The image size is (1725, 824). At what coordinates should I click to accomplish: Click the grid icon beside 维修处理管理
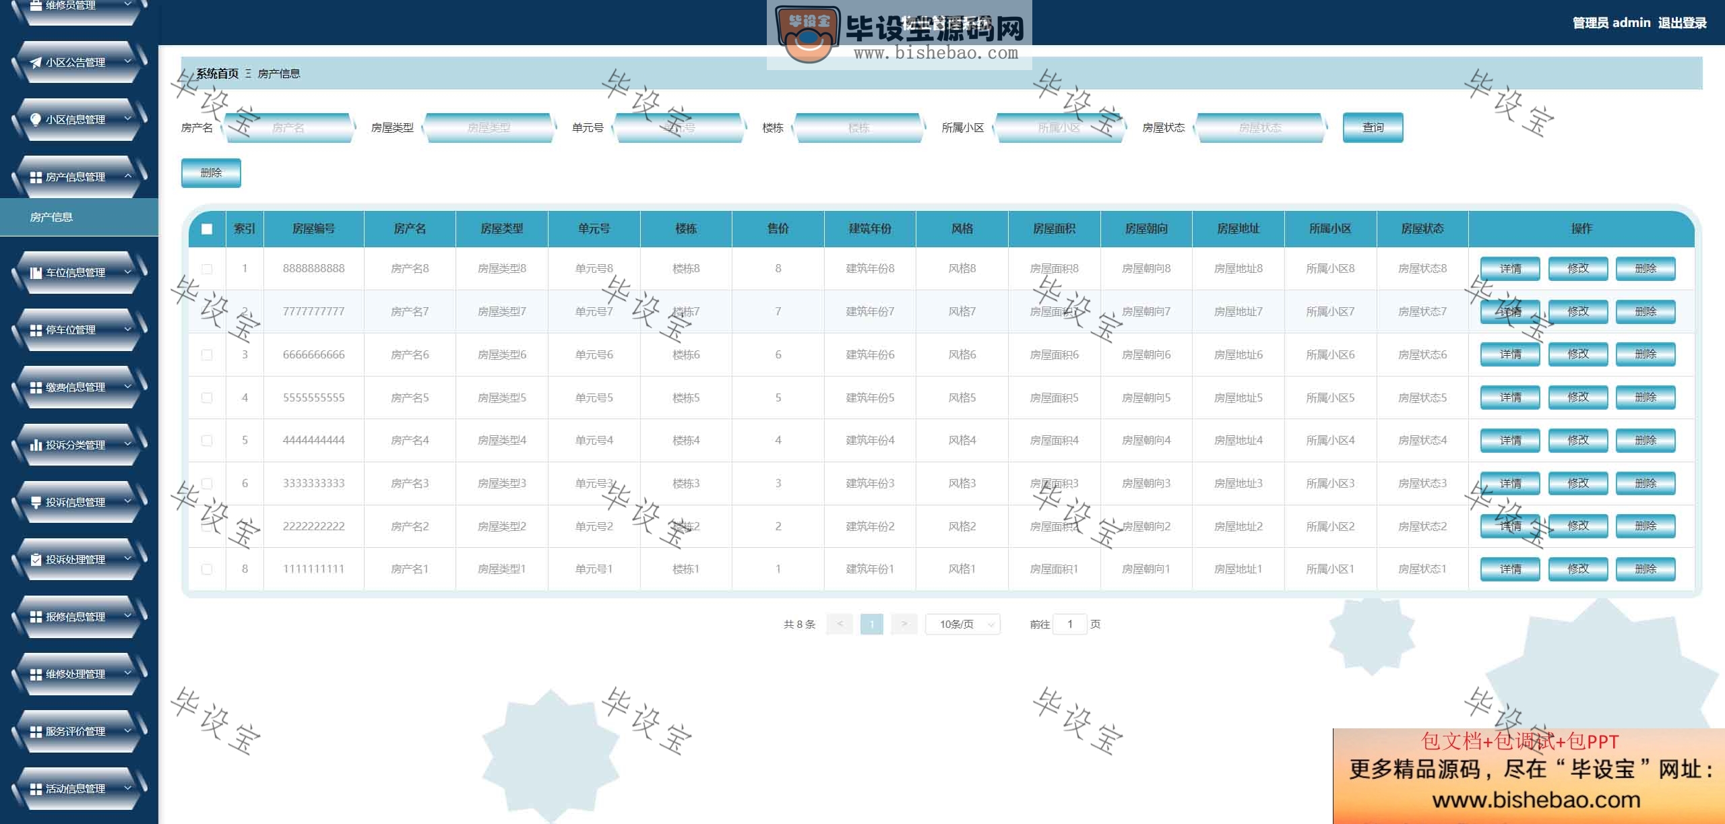pyautogui.click(x=36, y=674)
